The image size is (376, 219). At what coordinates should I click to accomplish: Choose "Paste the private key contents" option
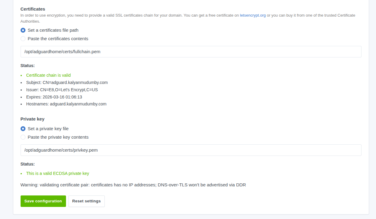pos(23,137)
